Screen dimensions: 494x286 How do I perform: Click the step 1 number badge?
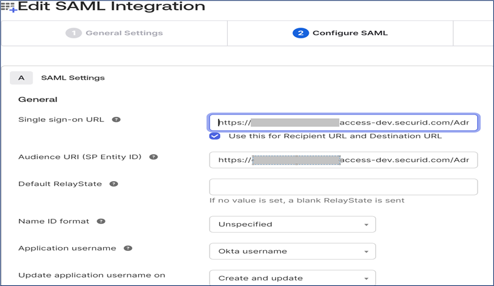pos(73,33)
